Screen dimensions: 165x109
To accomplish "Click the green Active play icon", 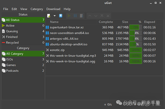I will [3, 26].
